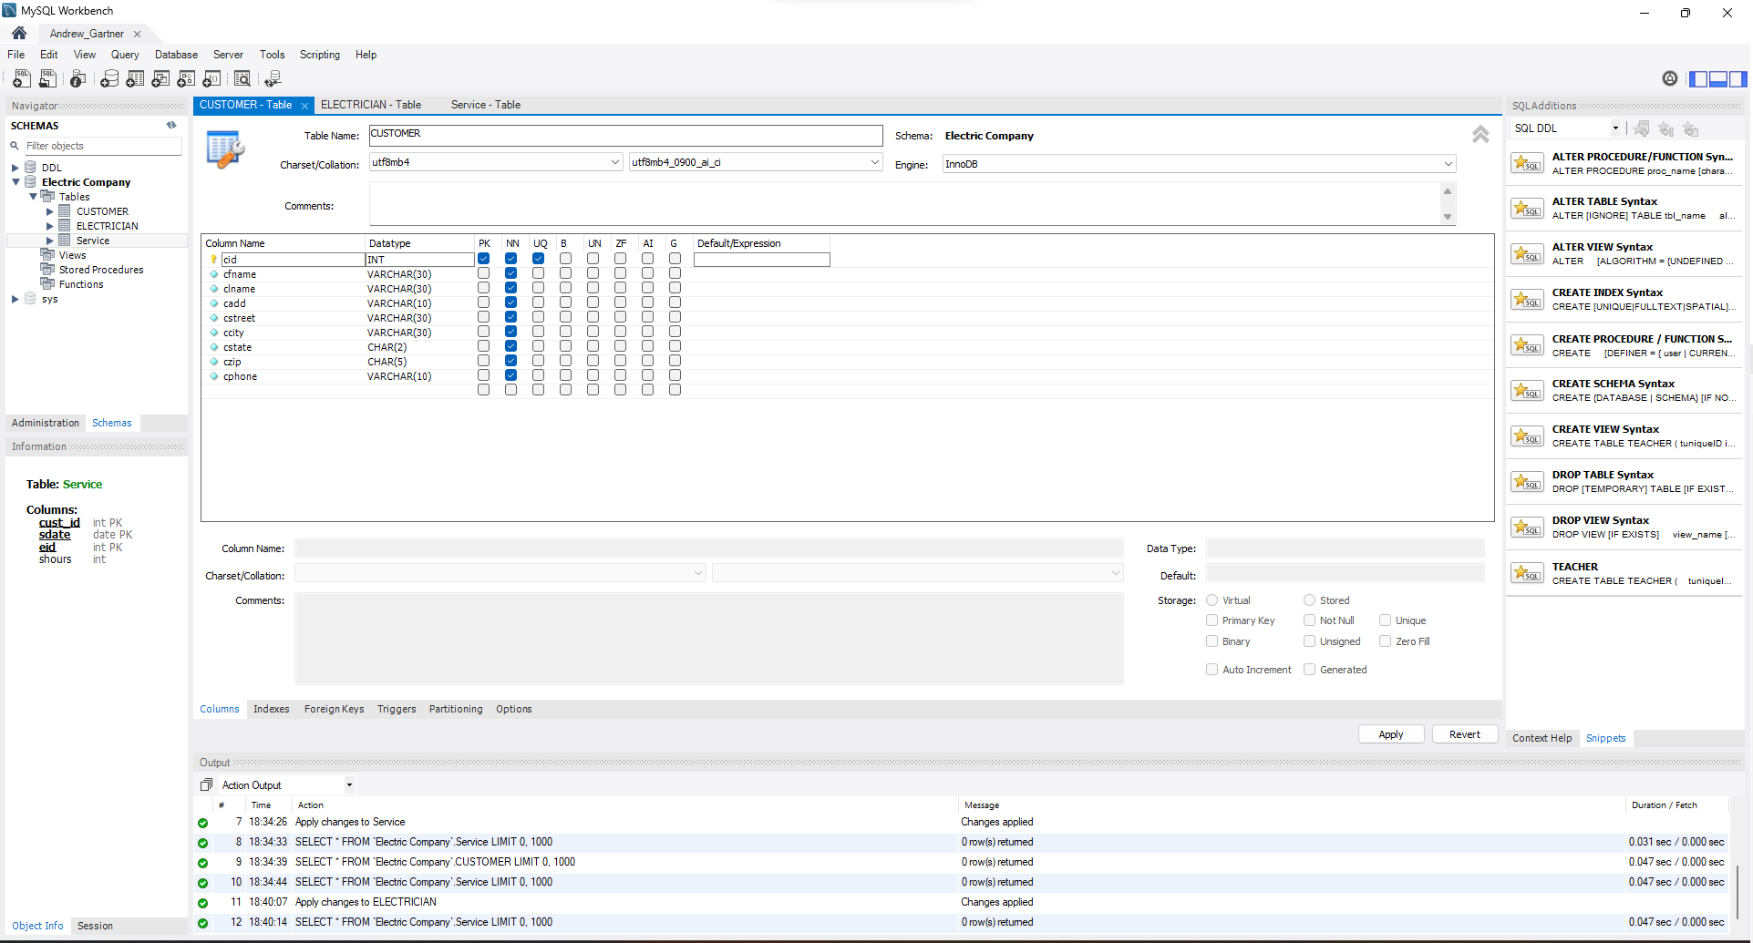The width and height of the screenshot is (1753, 943).
Task: Click the Filter objects search field
Action: point(102,146)
